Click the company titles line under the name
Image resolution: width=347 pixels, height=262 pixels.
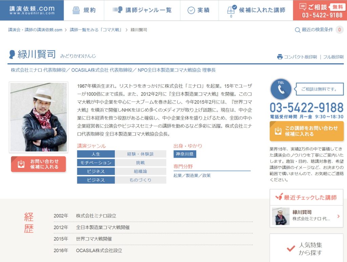(x=113, y=70)
